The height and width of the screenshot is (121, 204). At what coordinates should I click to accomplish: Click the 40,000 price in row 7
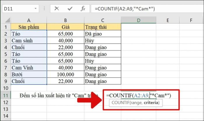coord(66,68)
